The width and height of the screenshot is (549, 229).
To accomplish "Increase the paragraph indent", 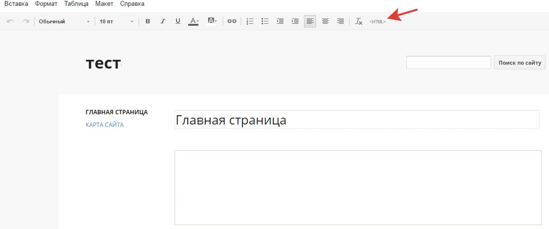I will coord(295,21).
